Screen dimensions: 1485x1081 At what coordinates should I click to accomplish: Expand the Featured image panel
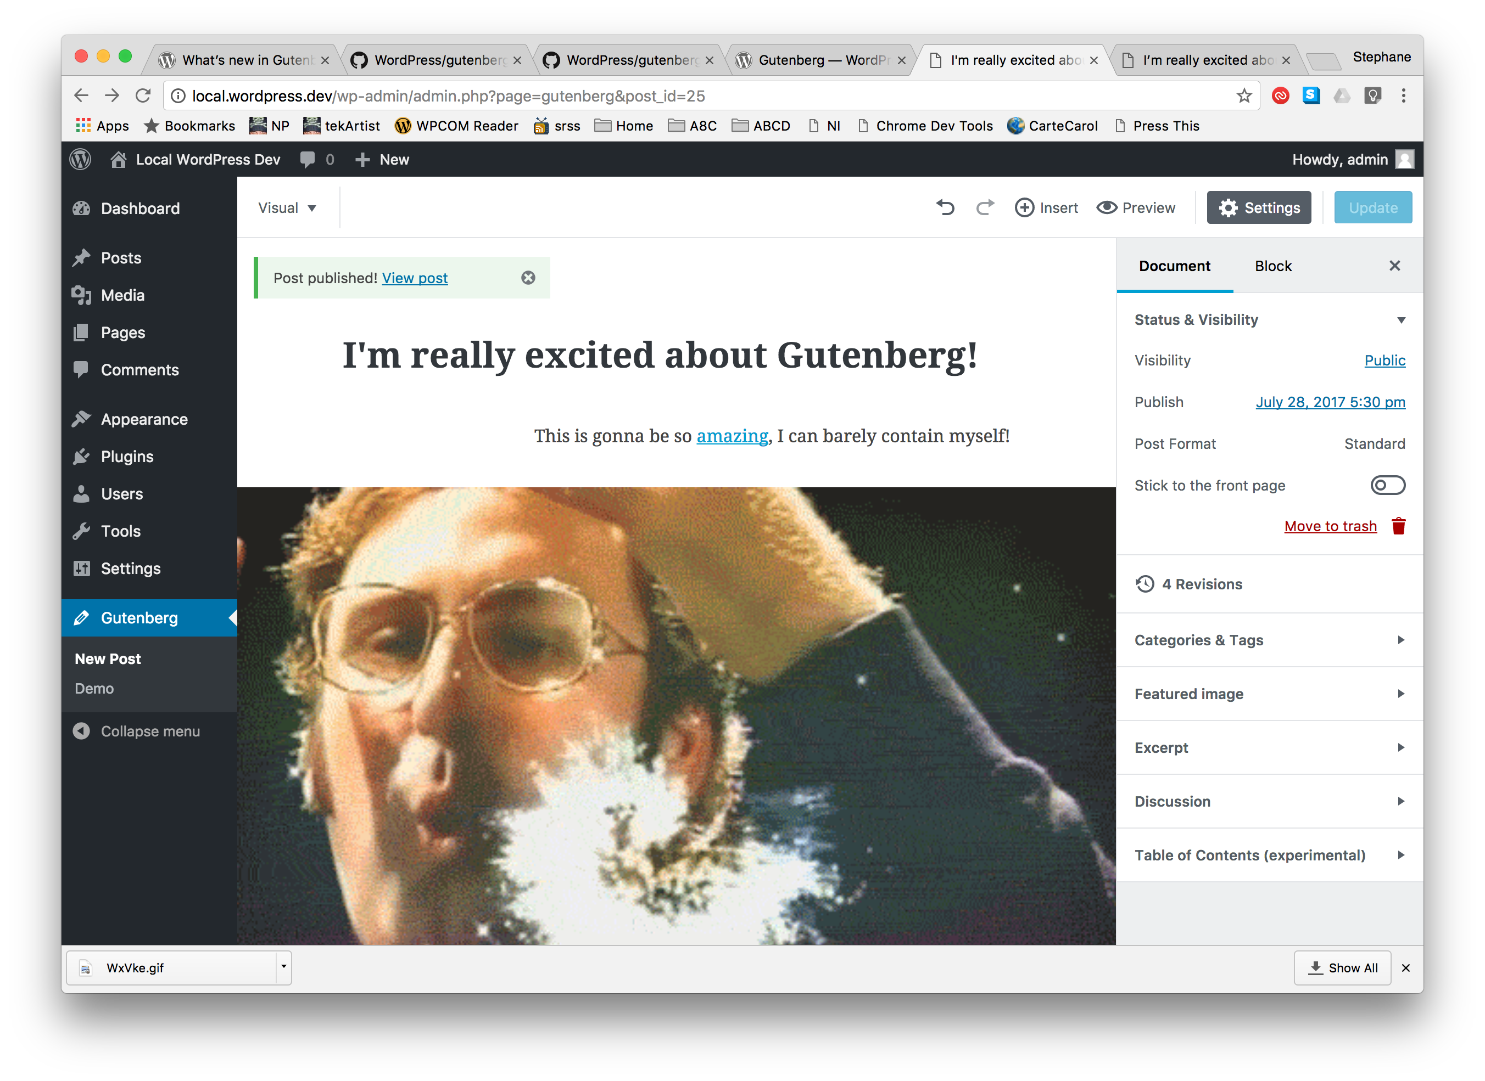[1269, 694]
